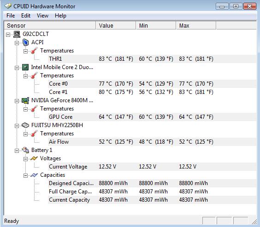Click the Battery 1 icon
Image resolution: width=260 pixels, height=227 pixels.
[x=25, y=150]
